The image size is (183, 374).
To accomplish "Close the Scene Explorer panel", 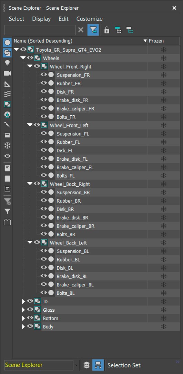I will (x=174, y=8).
